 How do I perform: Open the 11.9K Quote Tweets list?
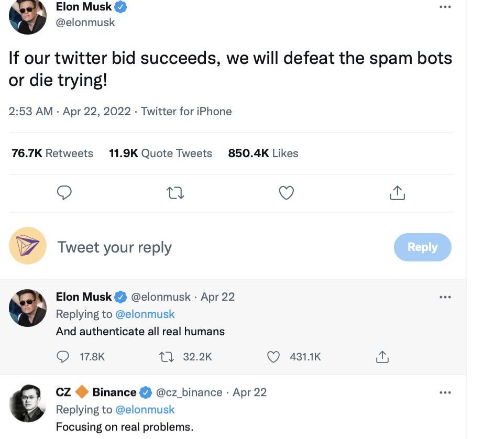tap(160, 153)
